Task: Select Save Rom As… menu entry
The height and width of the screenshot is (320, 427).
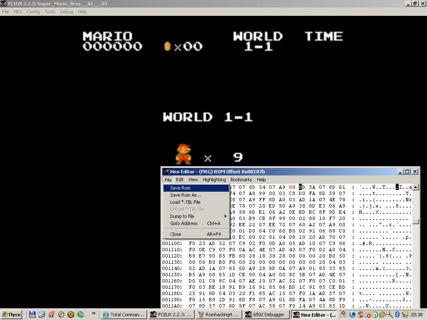Action: 196,195
